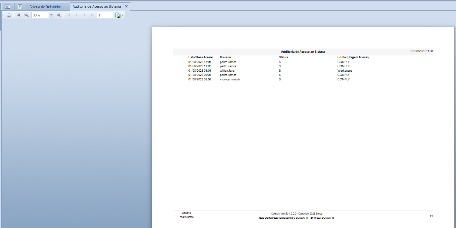This screenshot has width=456, height=228.
Task: Click the first magnifier zoom icon
Action: click(19, 15)
